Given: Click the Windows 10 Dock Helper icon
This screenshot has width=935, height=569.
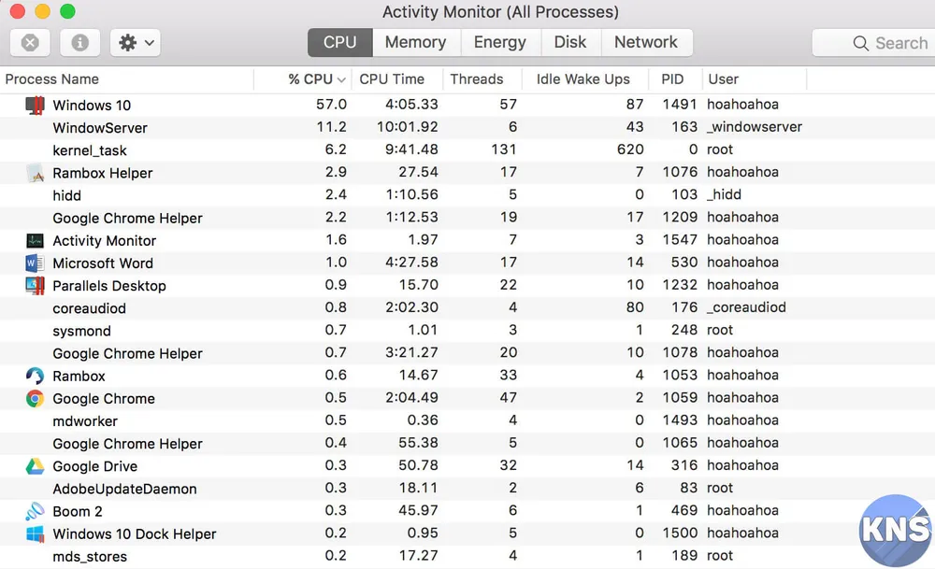Looking at the screenshot, I should (x=36, y=533).
